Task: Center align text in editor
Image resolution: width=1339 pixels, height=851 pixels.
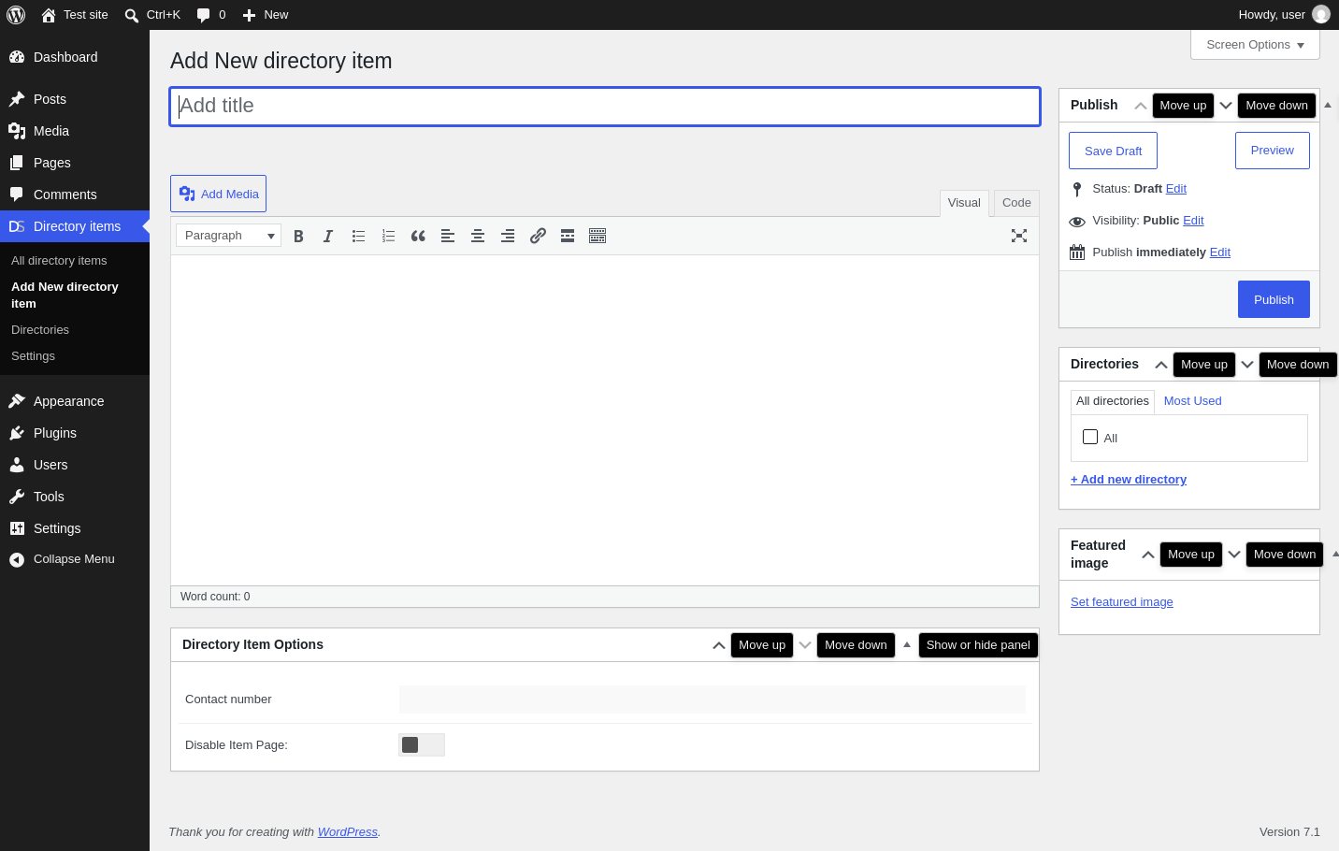Action: (x=478, y=236)
